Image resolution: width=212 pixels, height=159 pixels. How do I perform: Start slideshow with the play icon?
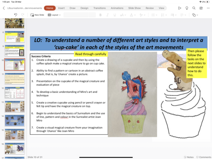coord(180,8)
